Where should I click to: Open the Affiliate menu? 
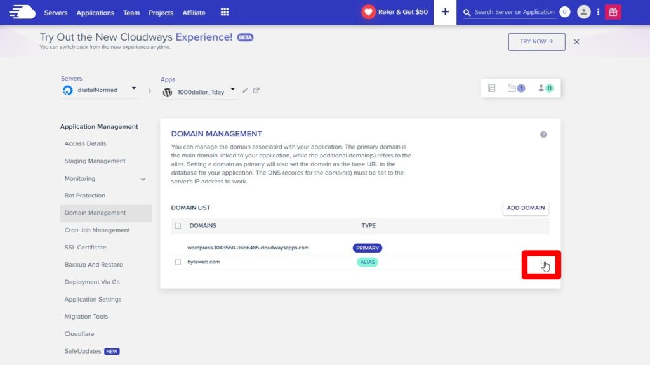[x=194, y=13]
